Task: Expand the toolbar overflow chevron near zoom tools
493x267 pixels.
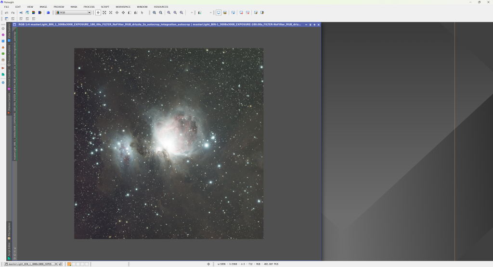Action: point(192,12)
